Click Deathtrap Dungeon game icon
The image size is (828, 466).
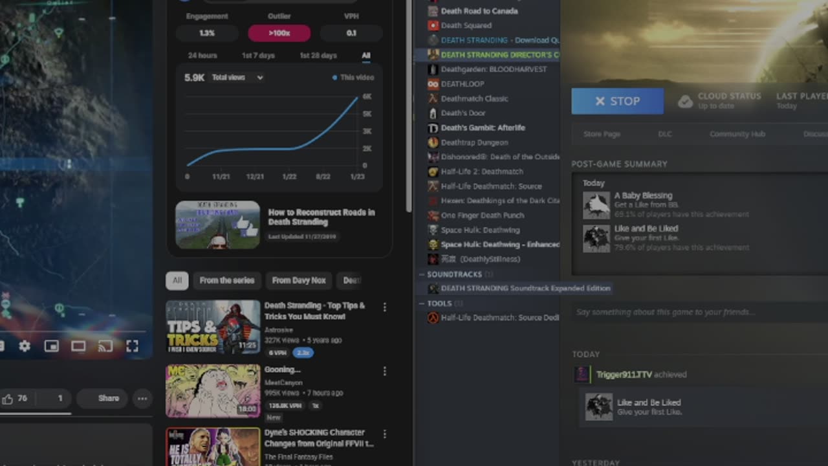(x=433, y=142)
